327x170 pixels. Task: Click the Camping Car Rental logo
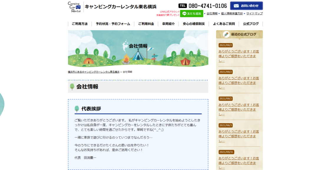(74, 7)
